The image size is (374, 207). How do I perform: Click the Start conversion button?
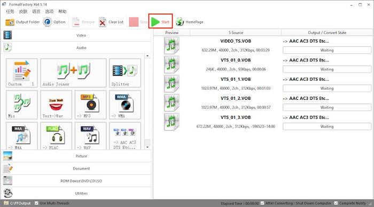point(160,22)
